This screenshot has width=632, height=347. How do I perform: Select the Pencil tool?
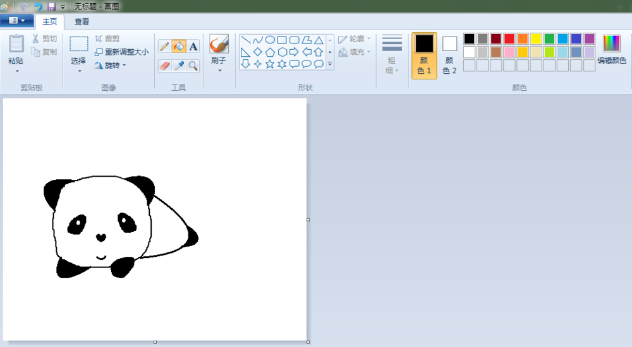[164, 47]
